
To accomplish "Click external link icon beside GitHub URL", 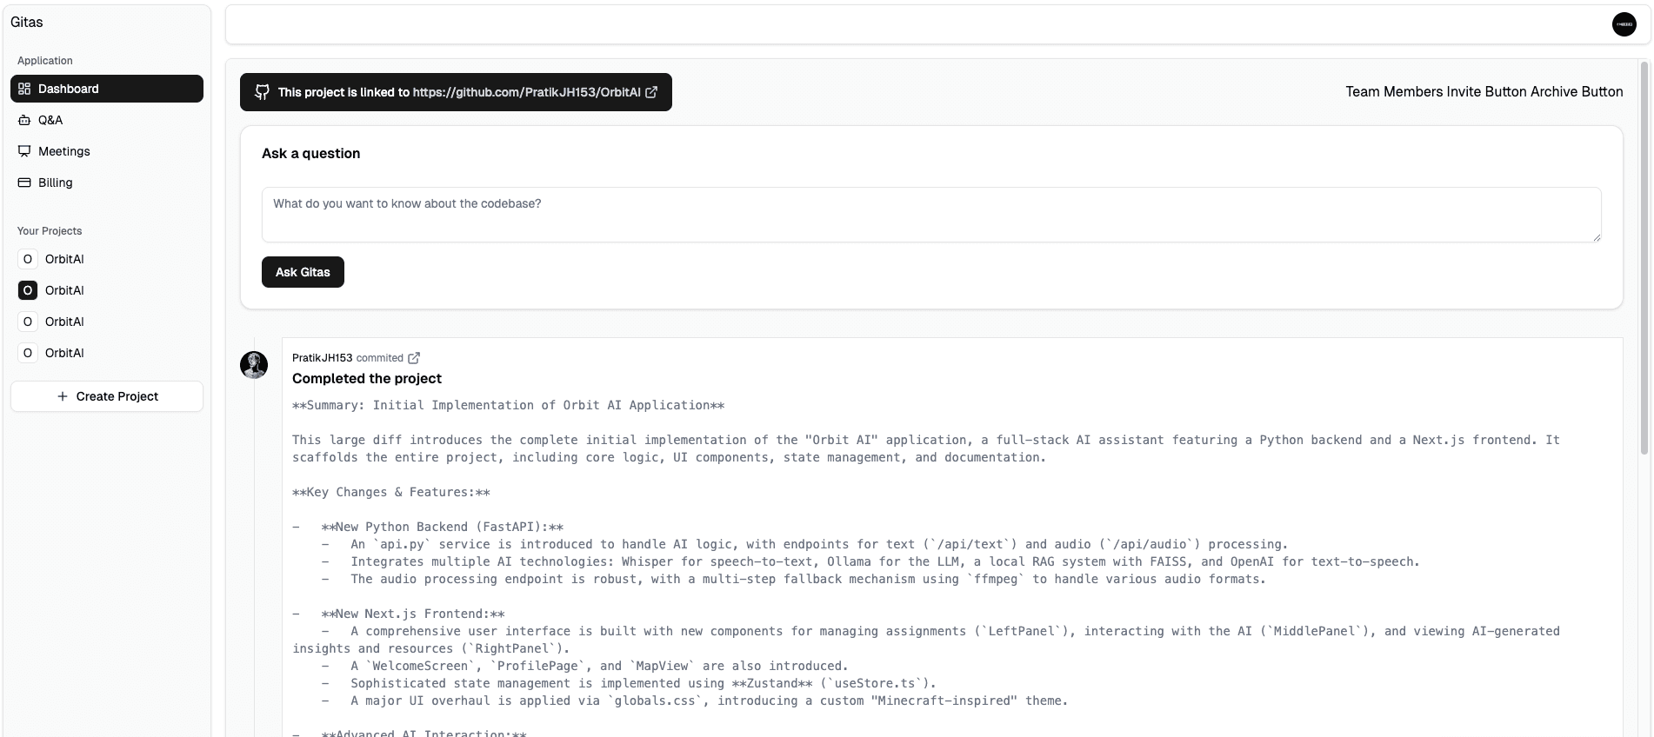I will click(x=651, y=92).
